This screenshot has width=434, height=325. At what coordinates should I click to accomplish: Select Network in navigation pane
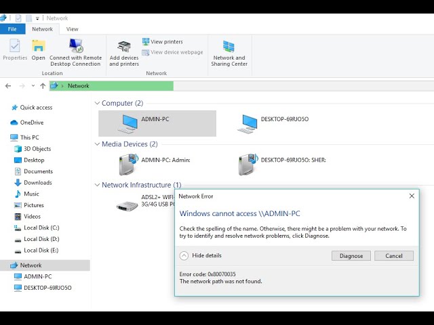[45, 265]
